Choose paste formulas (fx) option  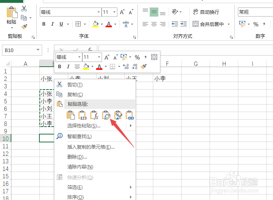95,115
